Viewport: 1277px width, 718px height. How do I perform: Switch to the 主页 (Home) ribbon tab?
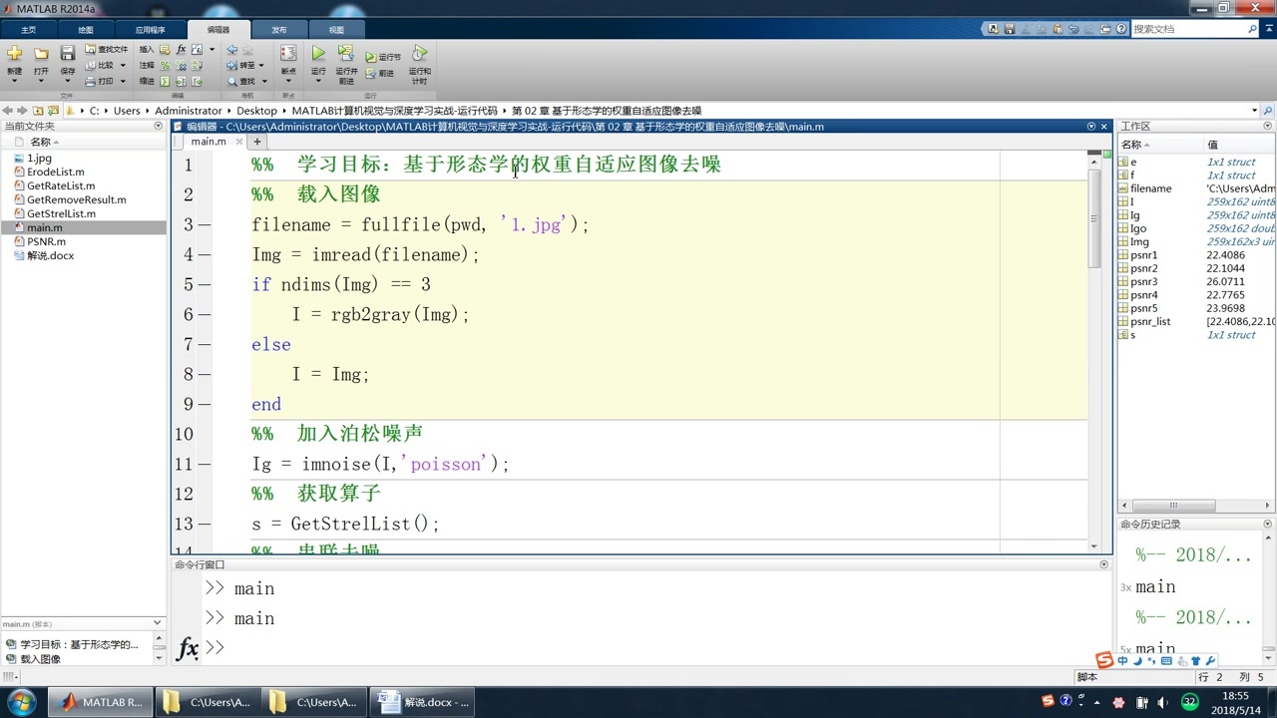[x=28, y=30]
